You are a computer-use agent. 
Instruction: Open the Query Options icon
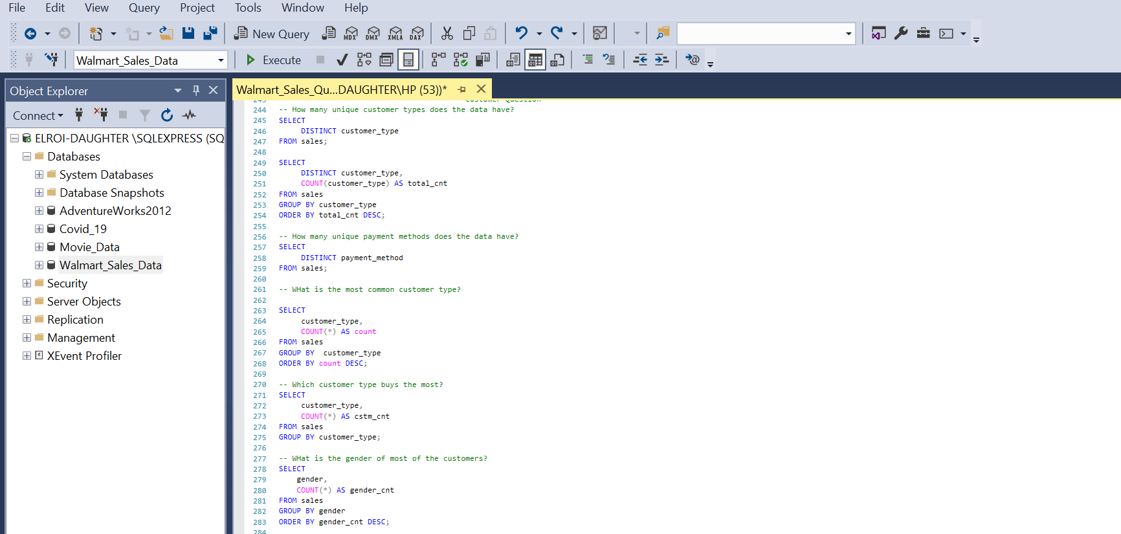386,60
